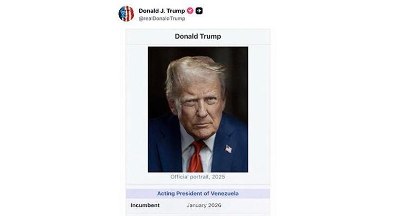Follow the Acting President of Venezuela link
The height and width of the screenshot is (216, 396).
(198, 193)
